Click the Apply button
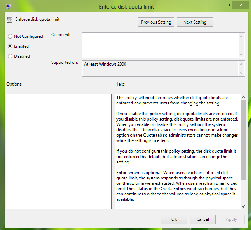This screenshot has width=251, height=230. pos(231,219)
